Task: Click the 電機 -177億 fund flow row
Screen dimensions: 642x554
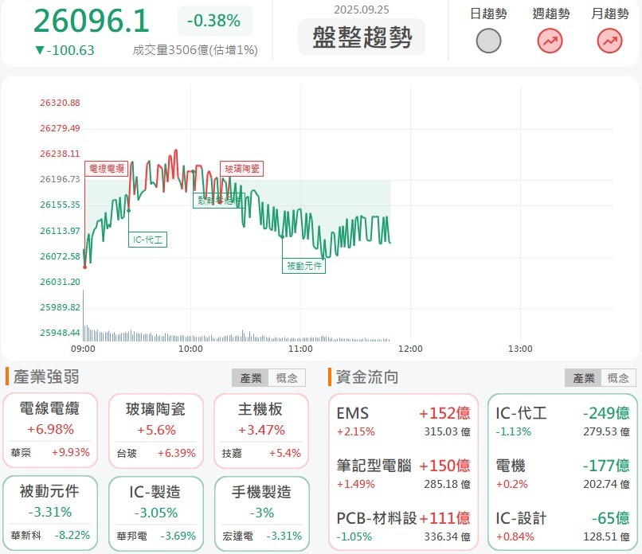Action: pyautogui.click(x=562, y=474)
